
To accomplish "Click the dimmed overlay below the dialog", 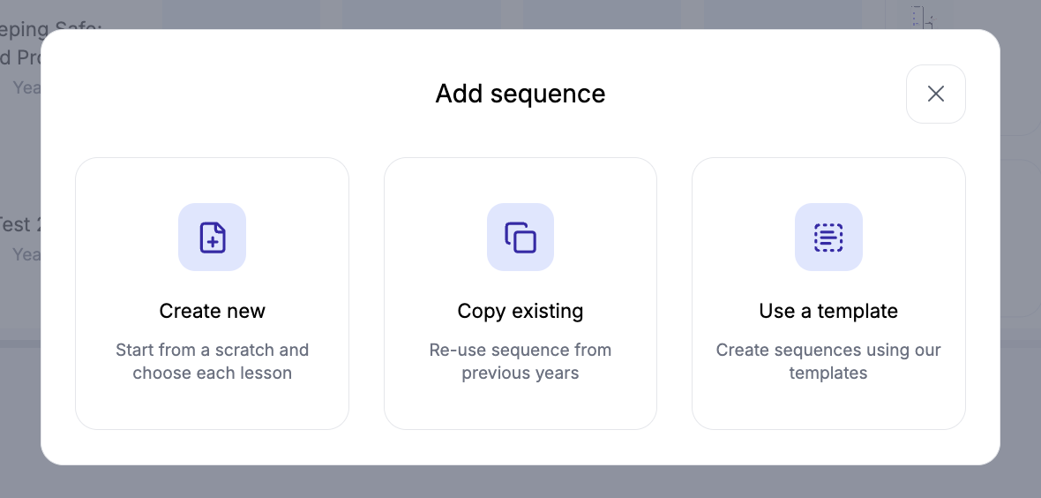I will tap(520, 482).
